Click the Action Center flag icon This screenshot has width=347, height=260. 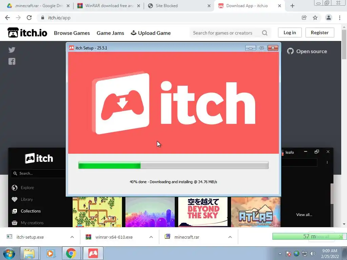click(x=288, y=254)
